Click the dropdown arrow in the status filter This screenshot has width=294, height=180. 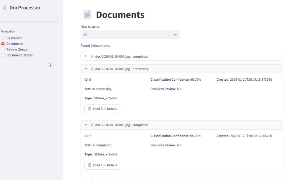[175, 35]
